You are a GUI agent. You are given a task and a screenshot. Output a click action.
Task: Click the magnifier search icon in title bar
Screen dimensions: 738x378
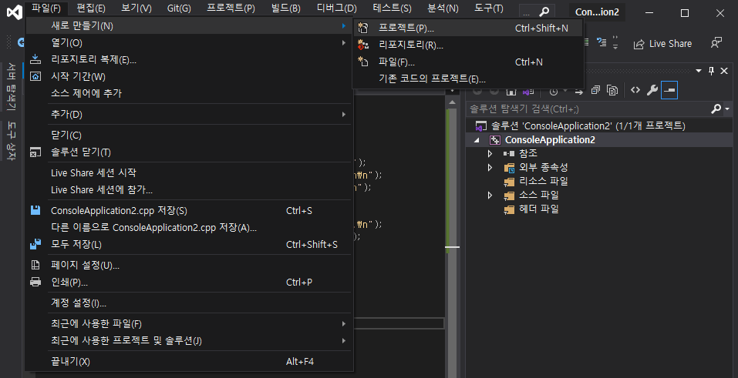(x=544, y=12)
